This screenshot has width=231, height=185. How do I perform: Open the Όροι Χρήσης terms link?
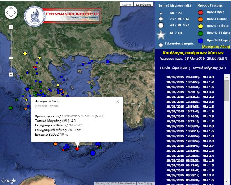point(145,183)
